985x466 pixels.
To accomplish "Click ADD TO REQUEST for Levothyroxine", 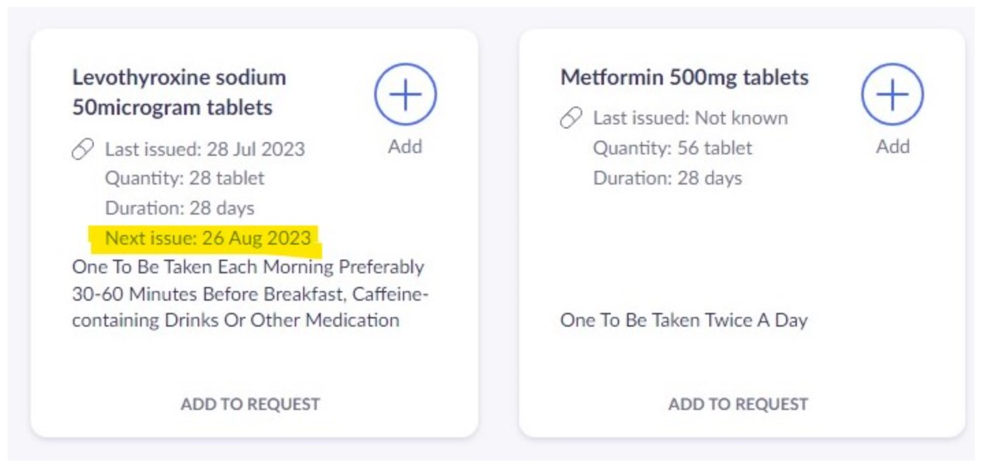I will pos(250,404).
